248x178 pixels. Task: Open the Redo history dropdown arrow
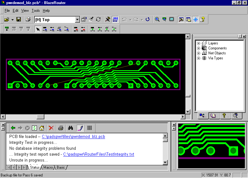142,20
